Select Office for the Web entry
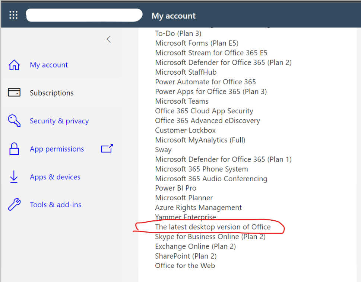This screenshot has height=282, width=361. click(185, 266)
